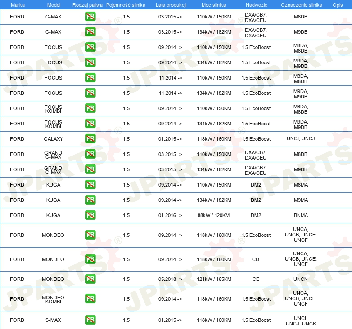Click M9DB code in GRAND C-MAX row

301,169
